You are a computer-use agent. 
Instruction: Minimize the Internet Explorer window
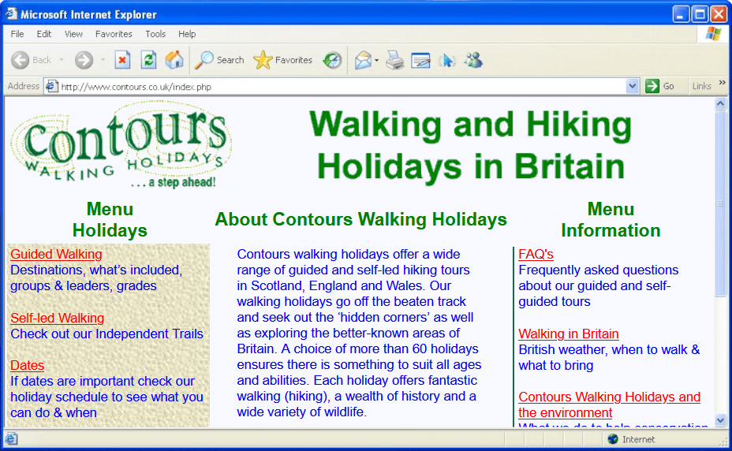point(681,14)
